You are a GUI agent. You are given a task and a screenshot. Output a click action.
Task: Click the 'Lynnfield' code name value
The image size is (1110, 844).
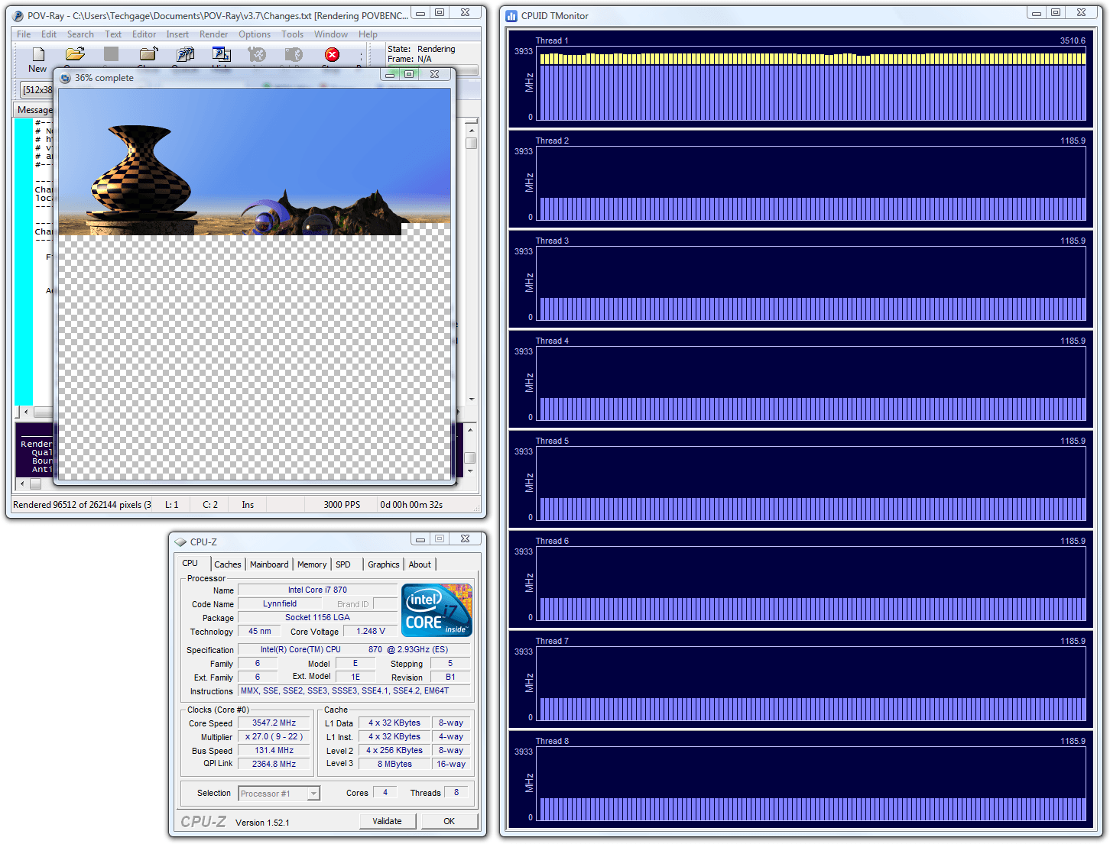[280, 603]
